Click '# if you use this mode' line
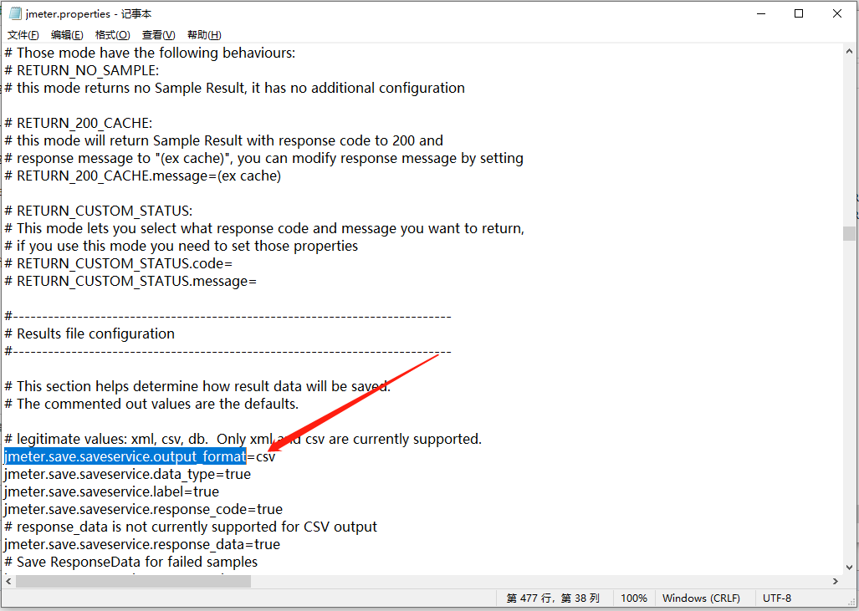This screenshot has width=859, height=611. 181,246
